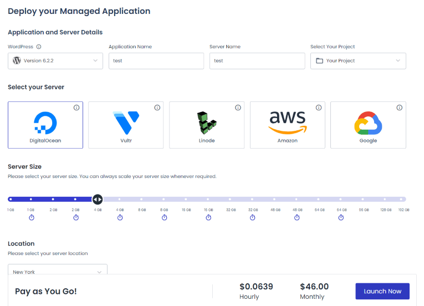
Task: Open info icon on the Amazon card
Action: pos(319,108)
